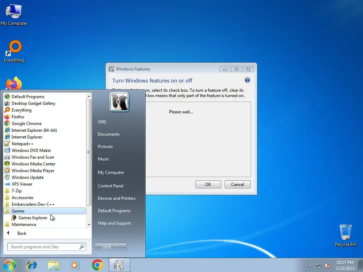Open Chrome from the taskbar
Viewport: 363px width, 272px height.
(97, 265)
